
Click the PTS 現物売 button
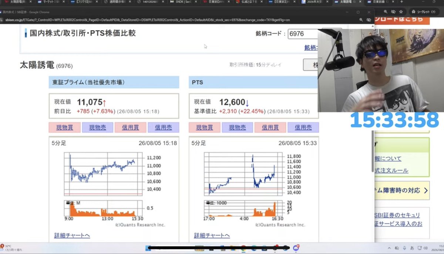238,128
